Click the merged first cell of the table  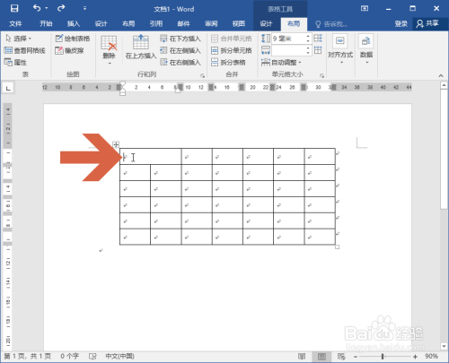point(150,156)
